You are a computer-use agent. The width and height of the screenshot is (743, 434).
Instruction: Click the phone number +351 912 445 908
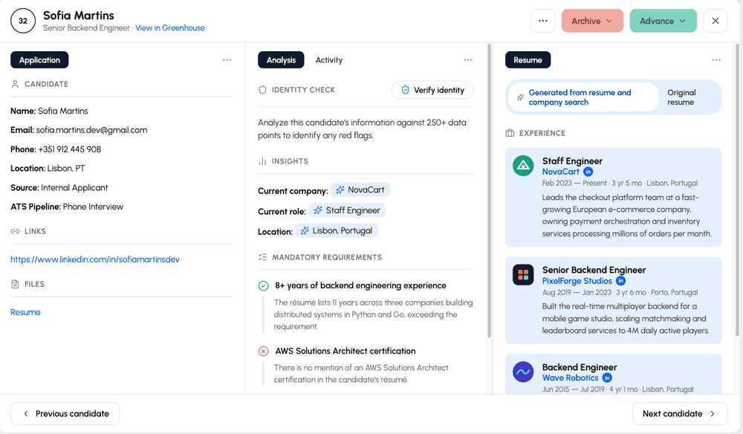tap(70, 149)
